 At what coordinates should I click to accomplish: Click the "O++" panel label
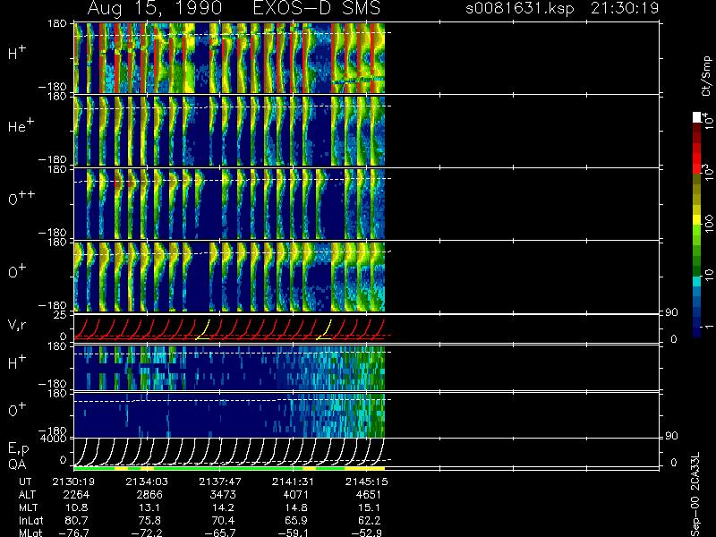coord(21,198)
